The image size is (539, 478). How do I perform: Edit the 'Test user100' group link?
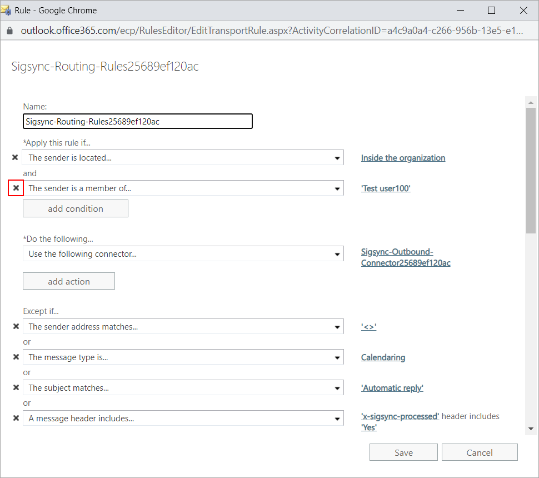click(386, 188)
